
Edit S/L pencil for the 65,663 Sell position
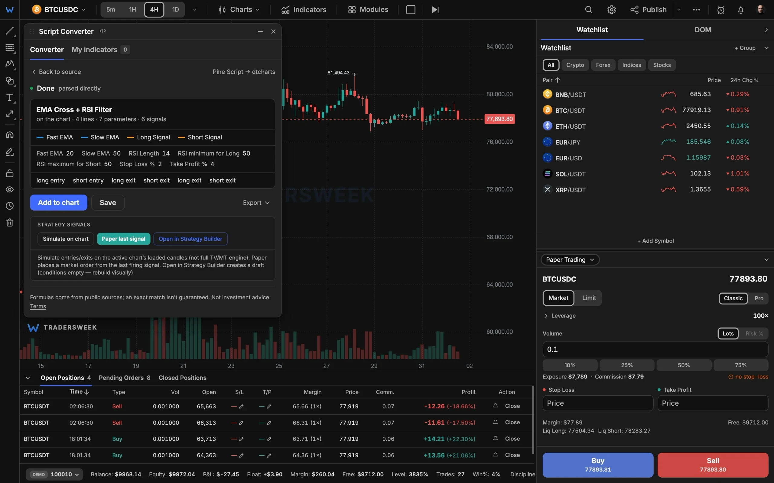[x=241, y=406]
